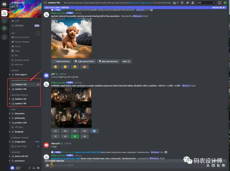
Task: Open Explore Discoverable Servers compass icon
Action: pos(4,28)
